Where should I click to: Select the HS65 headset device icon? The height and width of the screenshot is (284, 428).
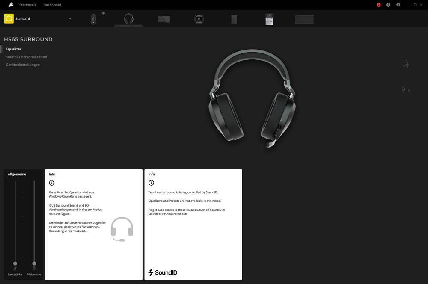tap(128, 19)
